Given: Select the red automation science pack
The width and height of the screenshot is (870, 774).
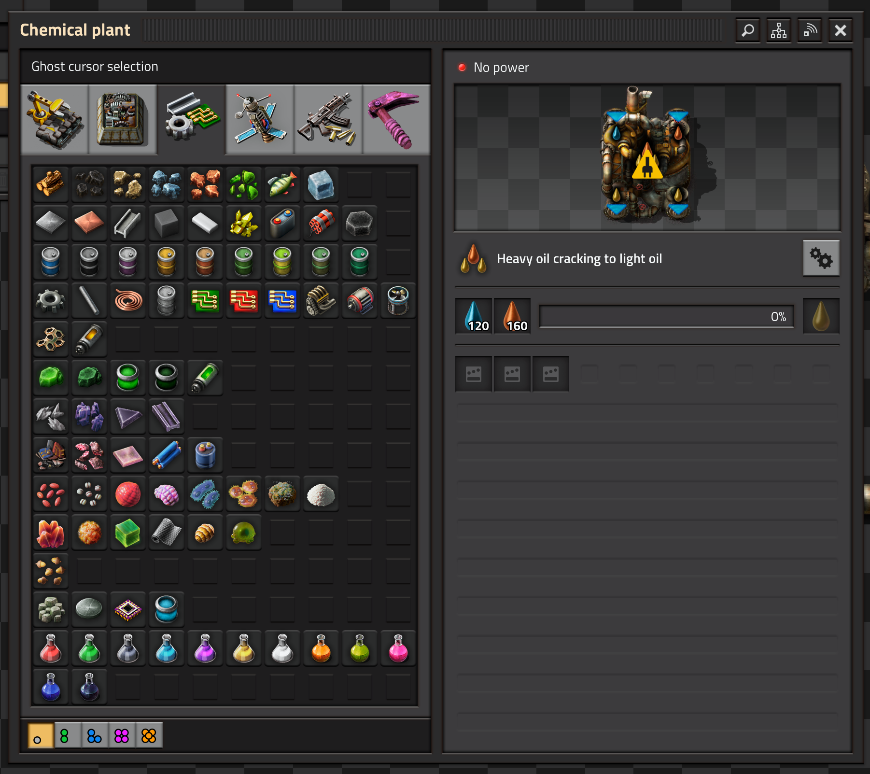Looking at the screenshot, I should pos(51,648).
